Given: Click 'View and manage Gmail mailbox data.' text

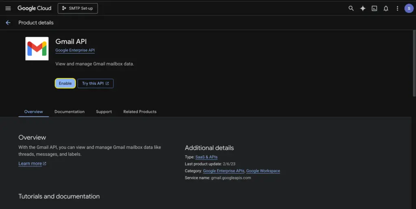Looking at the screenshot, I should coord(95,64).
